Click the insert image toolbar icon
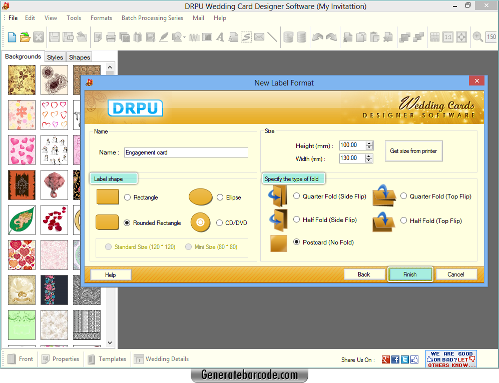 point(151,37)
